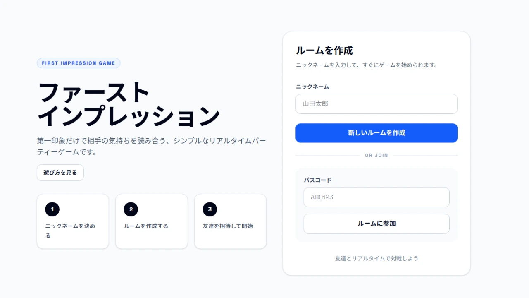Click the 遊び方を見る button
The width and height of the screenshot is (529, 298).
tap(60, 172)
